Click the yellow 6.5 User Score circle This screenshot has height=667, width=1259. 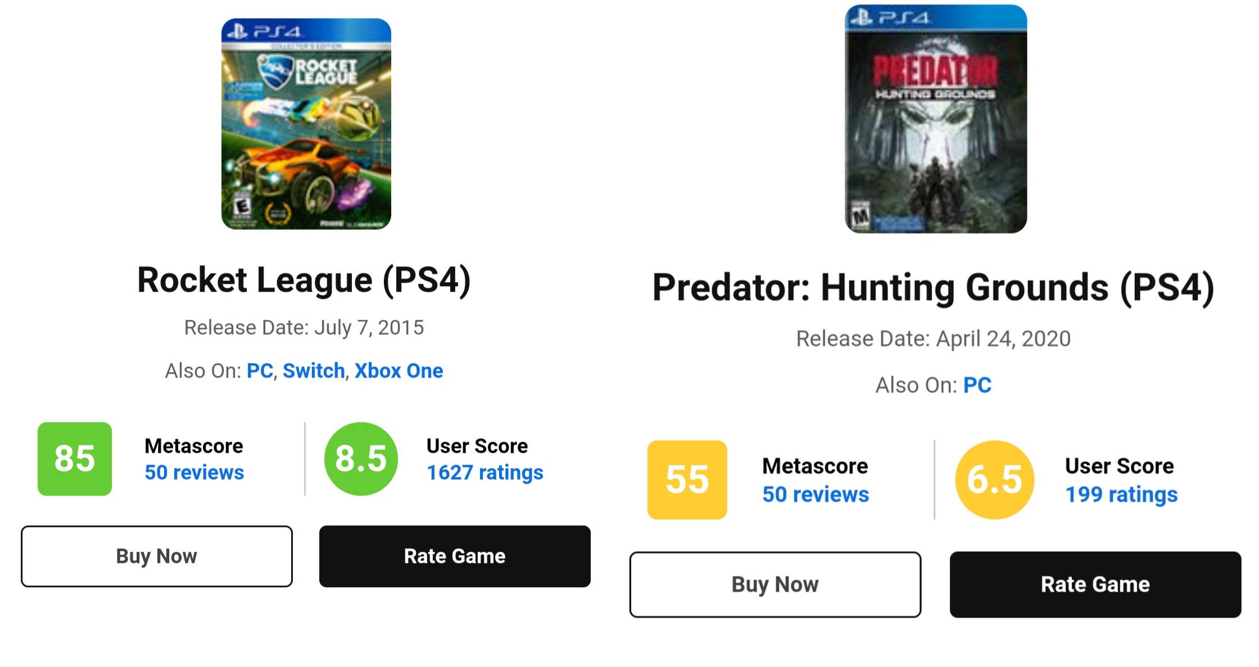click(x=994, y=479)
